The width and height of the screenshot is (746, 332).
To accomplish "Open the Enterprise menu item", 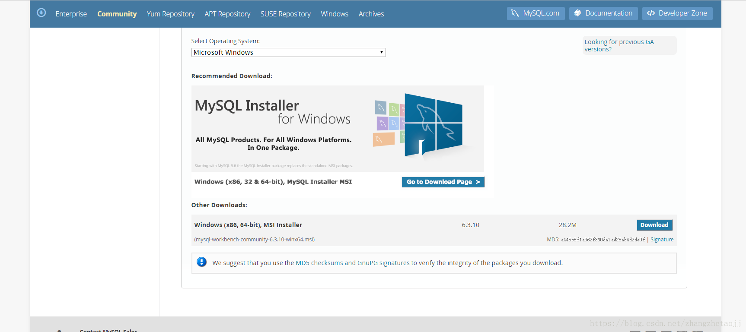I will click(71, 14).
